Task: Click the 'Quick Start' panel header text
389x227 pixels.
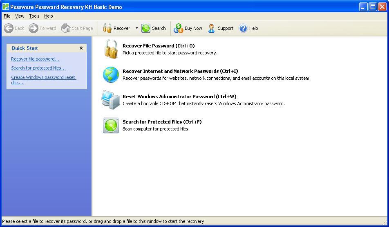Action: [x=25, y=48]
